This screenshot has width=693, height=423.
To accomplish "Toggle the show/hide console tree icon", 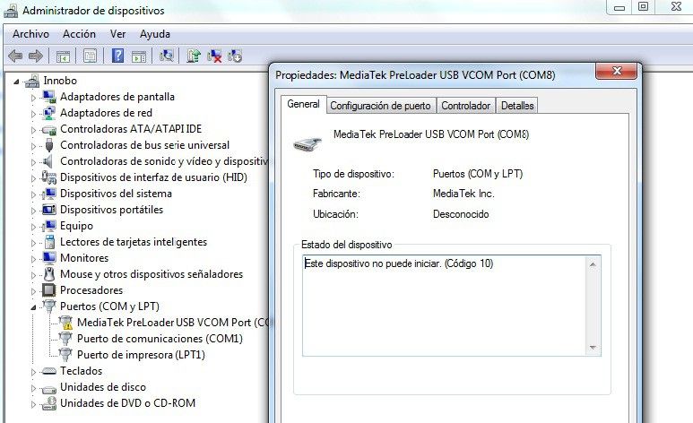I will (63, 56).
